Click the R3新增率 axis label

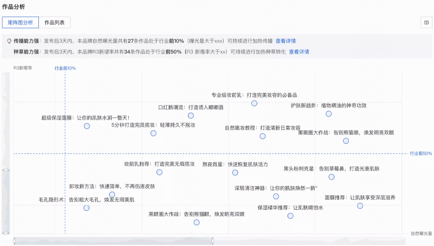(23, 68)
